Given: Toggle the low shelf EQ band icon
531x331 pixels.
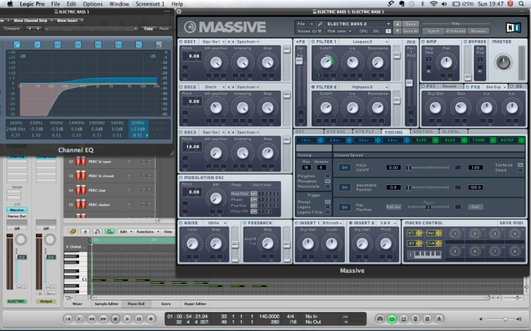Looking at the screenshot, I should pyautogui.click(x=37, y=44).
